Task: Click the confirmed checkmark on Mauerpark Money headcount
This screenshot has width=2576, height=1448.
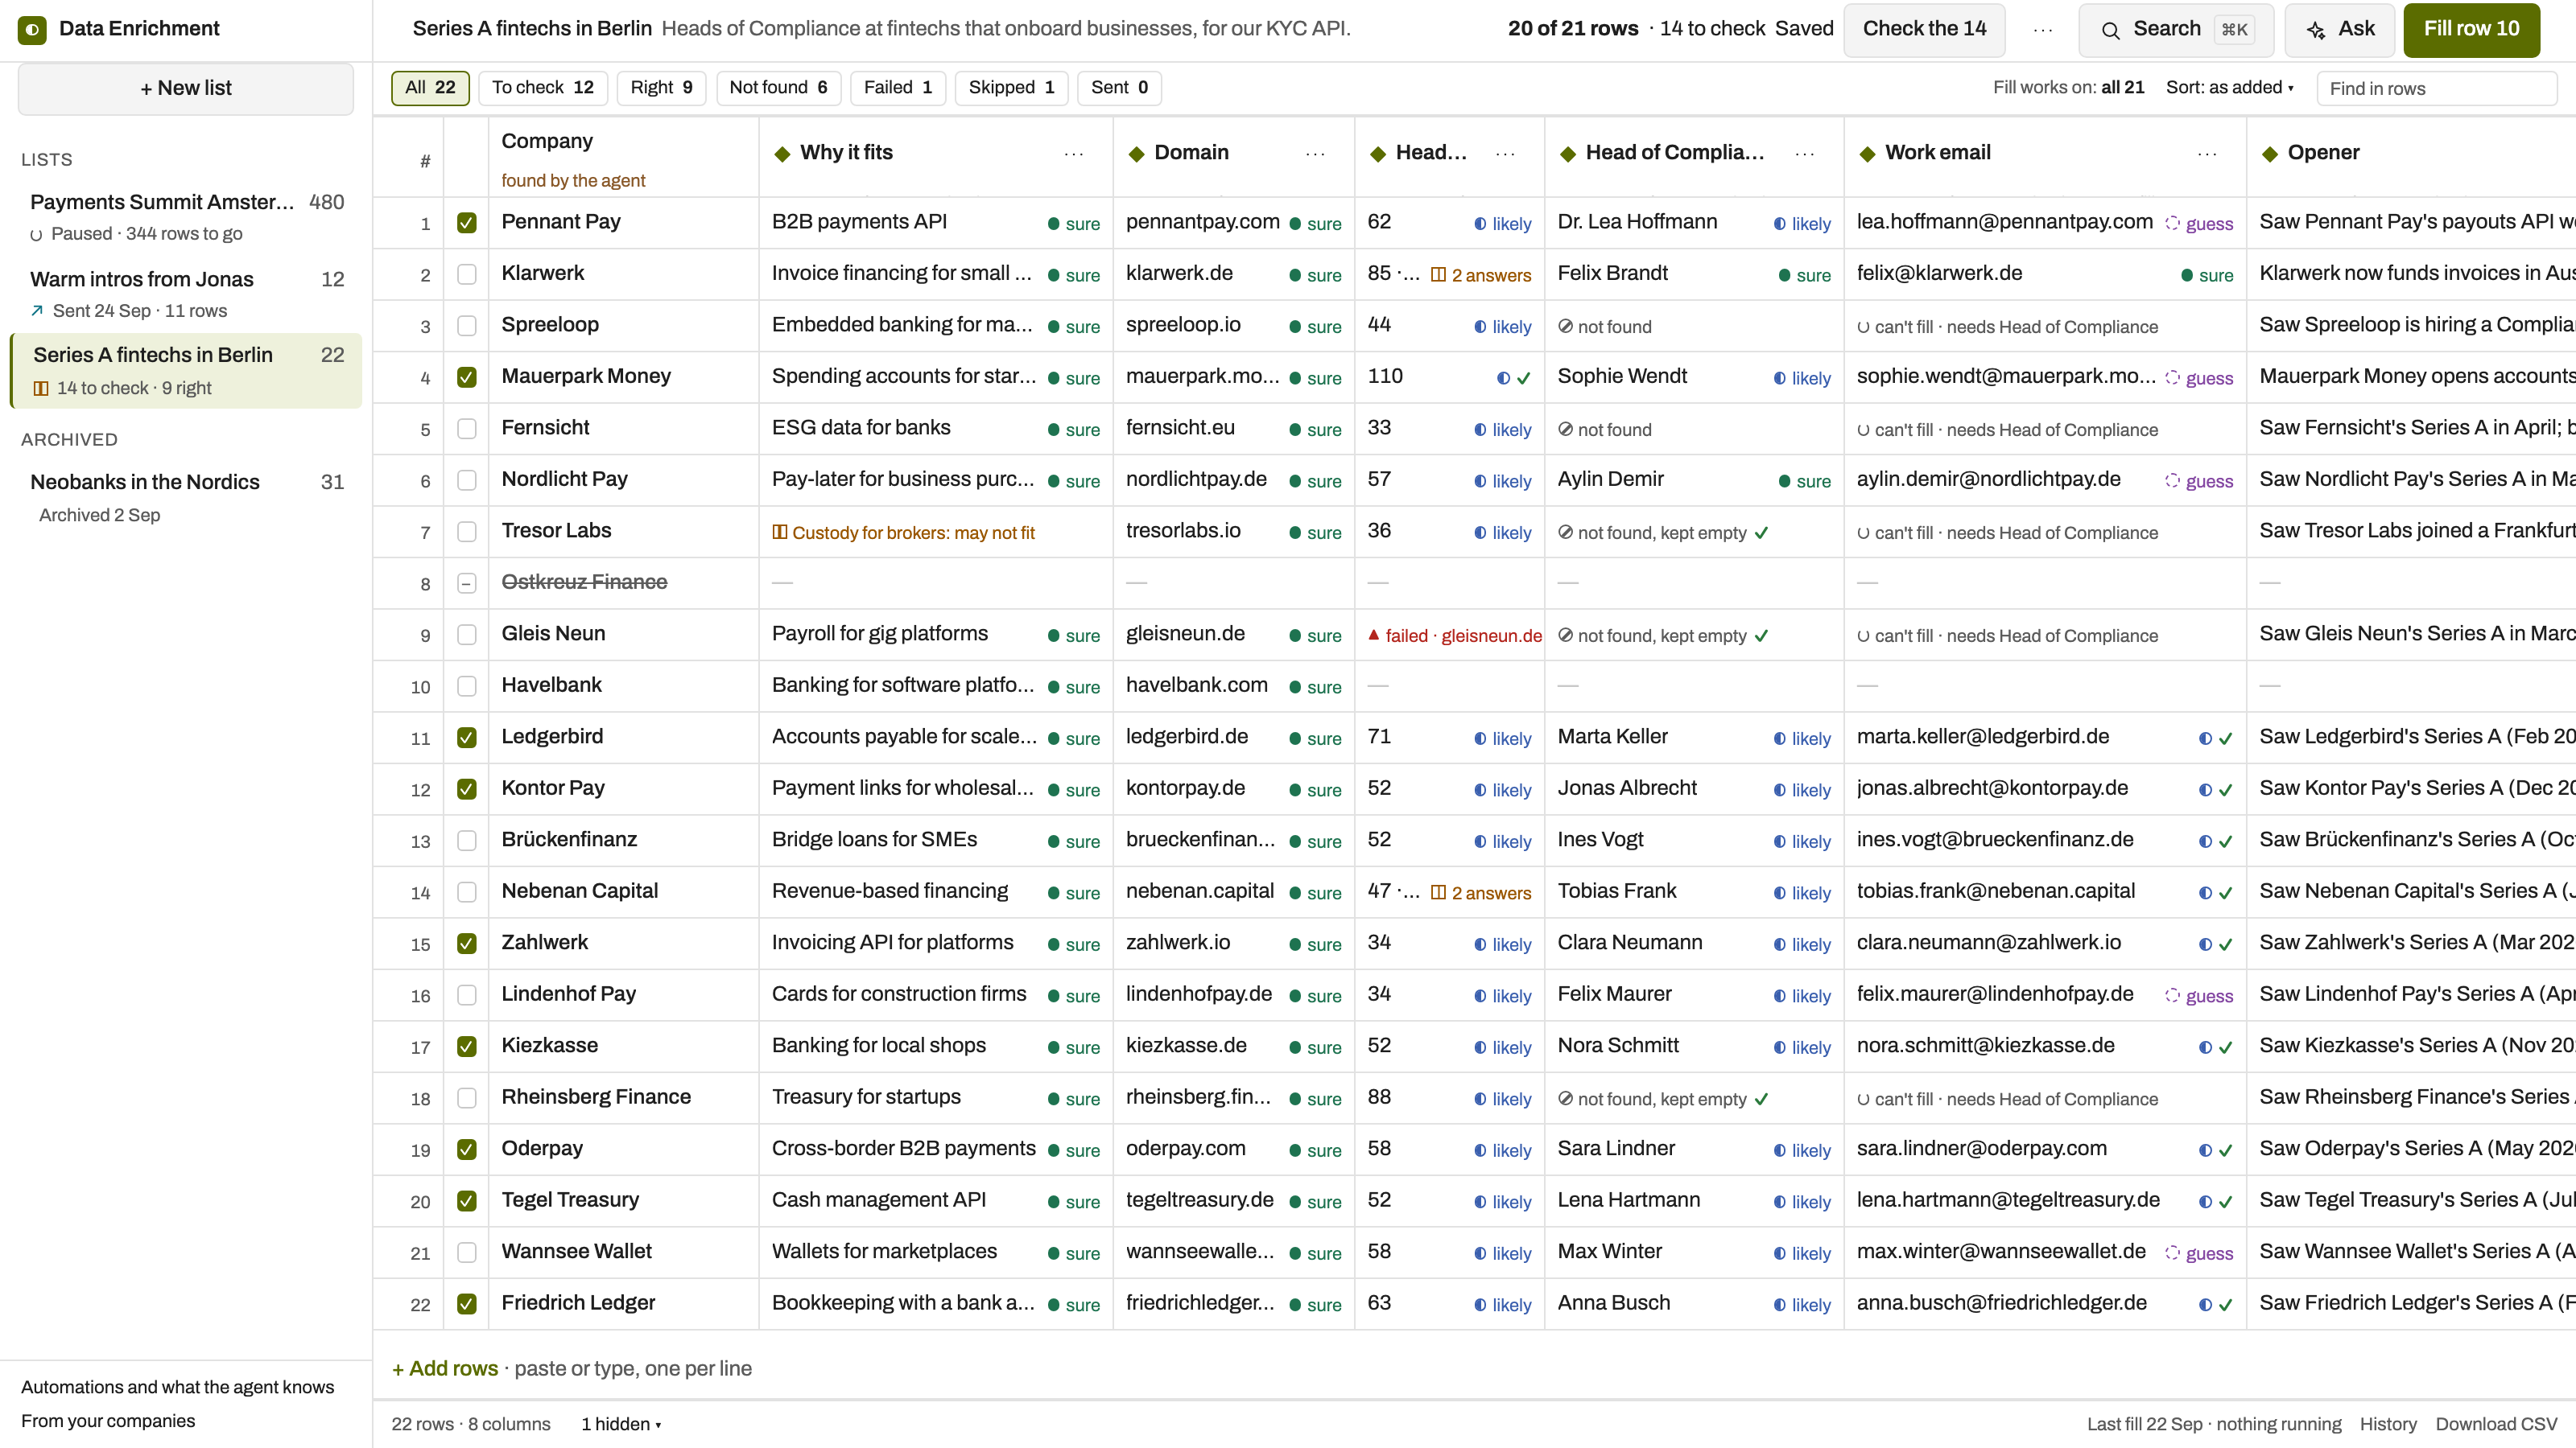Action: 1524,379
